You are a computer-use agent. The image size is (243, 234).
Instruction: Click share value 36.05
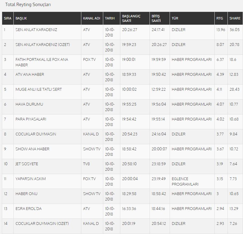234,30
